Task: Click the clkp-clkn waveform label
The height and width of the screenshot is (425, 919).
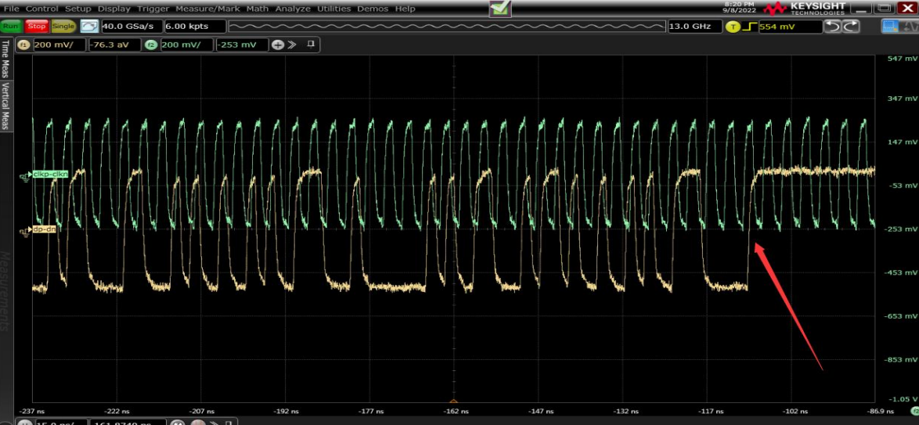Action: (50, 174)
